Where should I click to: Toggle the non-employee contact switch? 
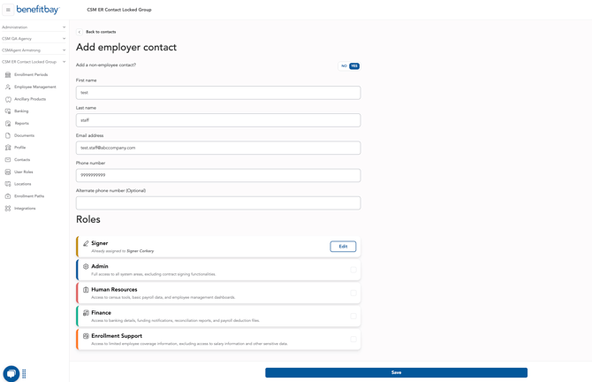tap(350, 66)
